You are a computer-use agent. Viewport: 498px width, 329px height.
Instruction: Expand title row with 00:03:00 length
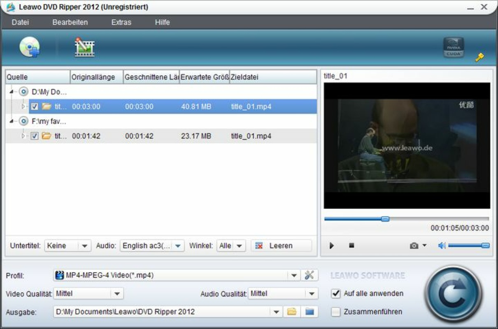tap(23, 107)
